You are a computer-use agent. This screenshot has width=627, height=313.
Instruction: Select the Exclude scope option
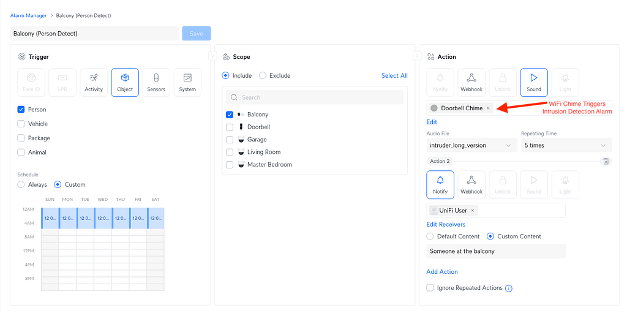coord(263,75)
